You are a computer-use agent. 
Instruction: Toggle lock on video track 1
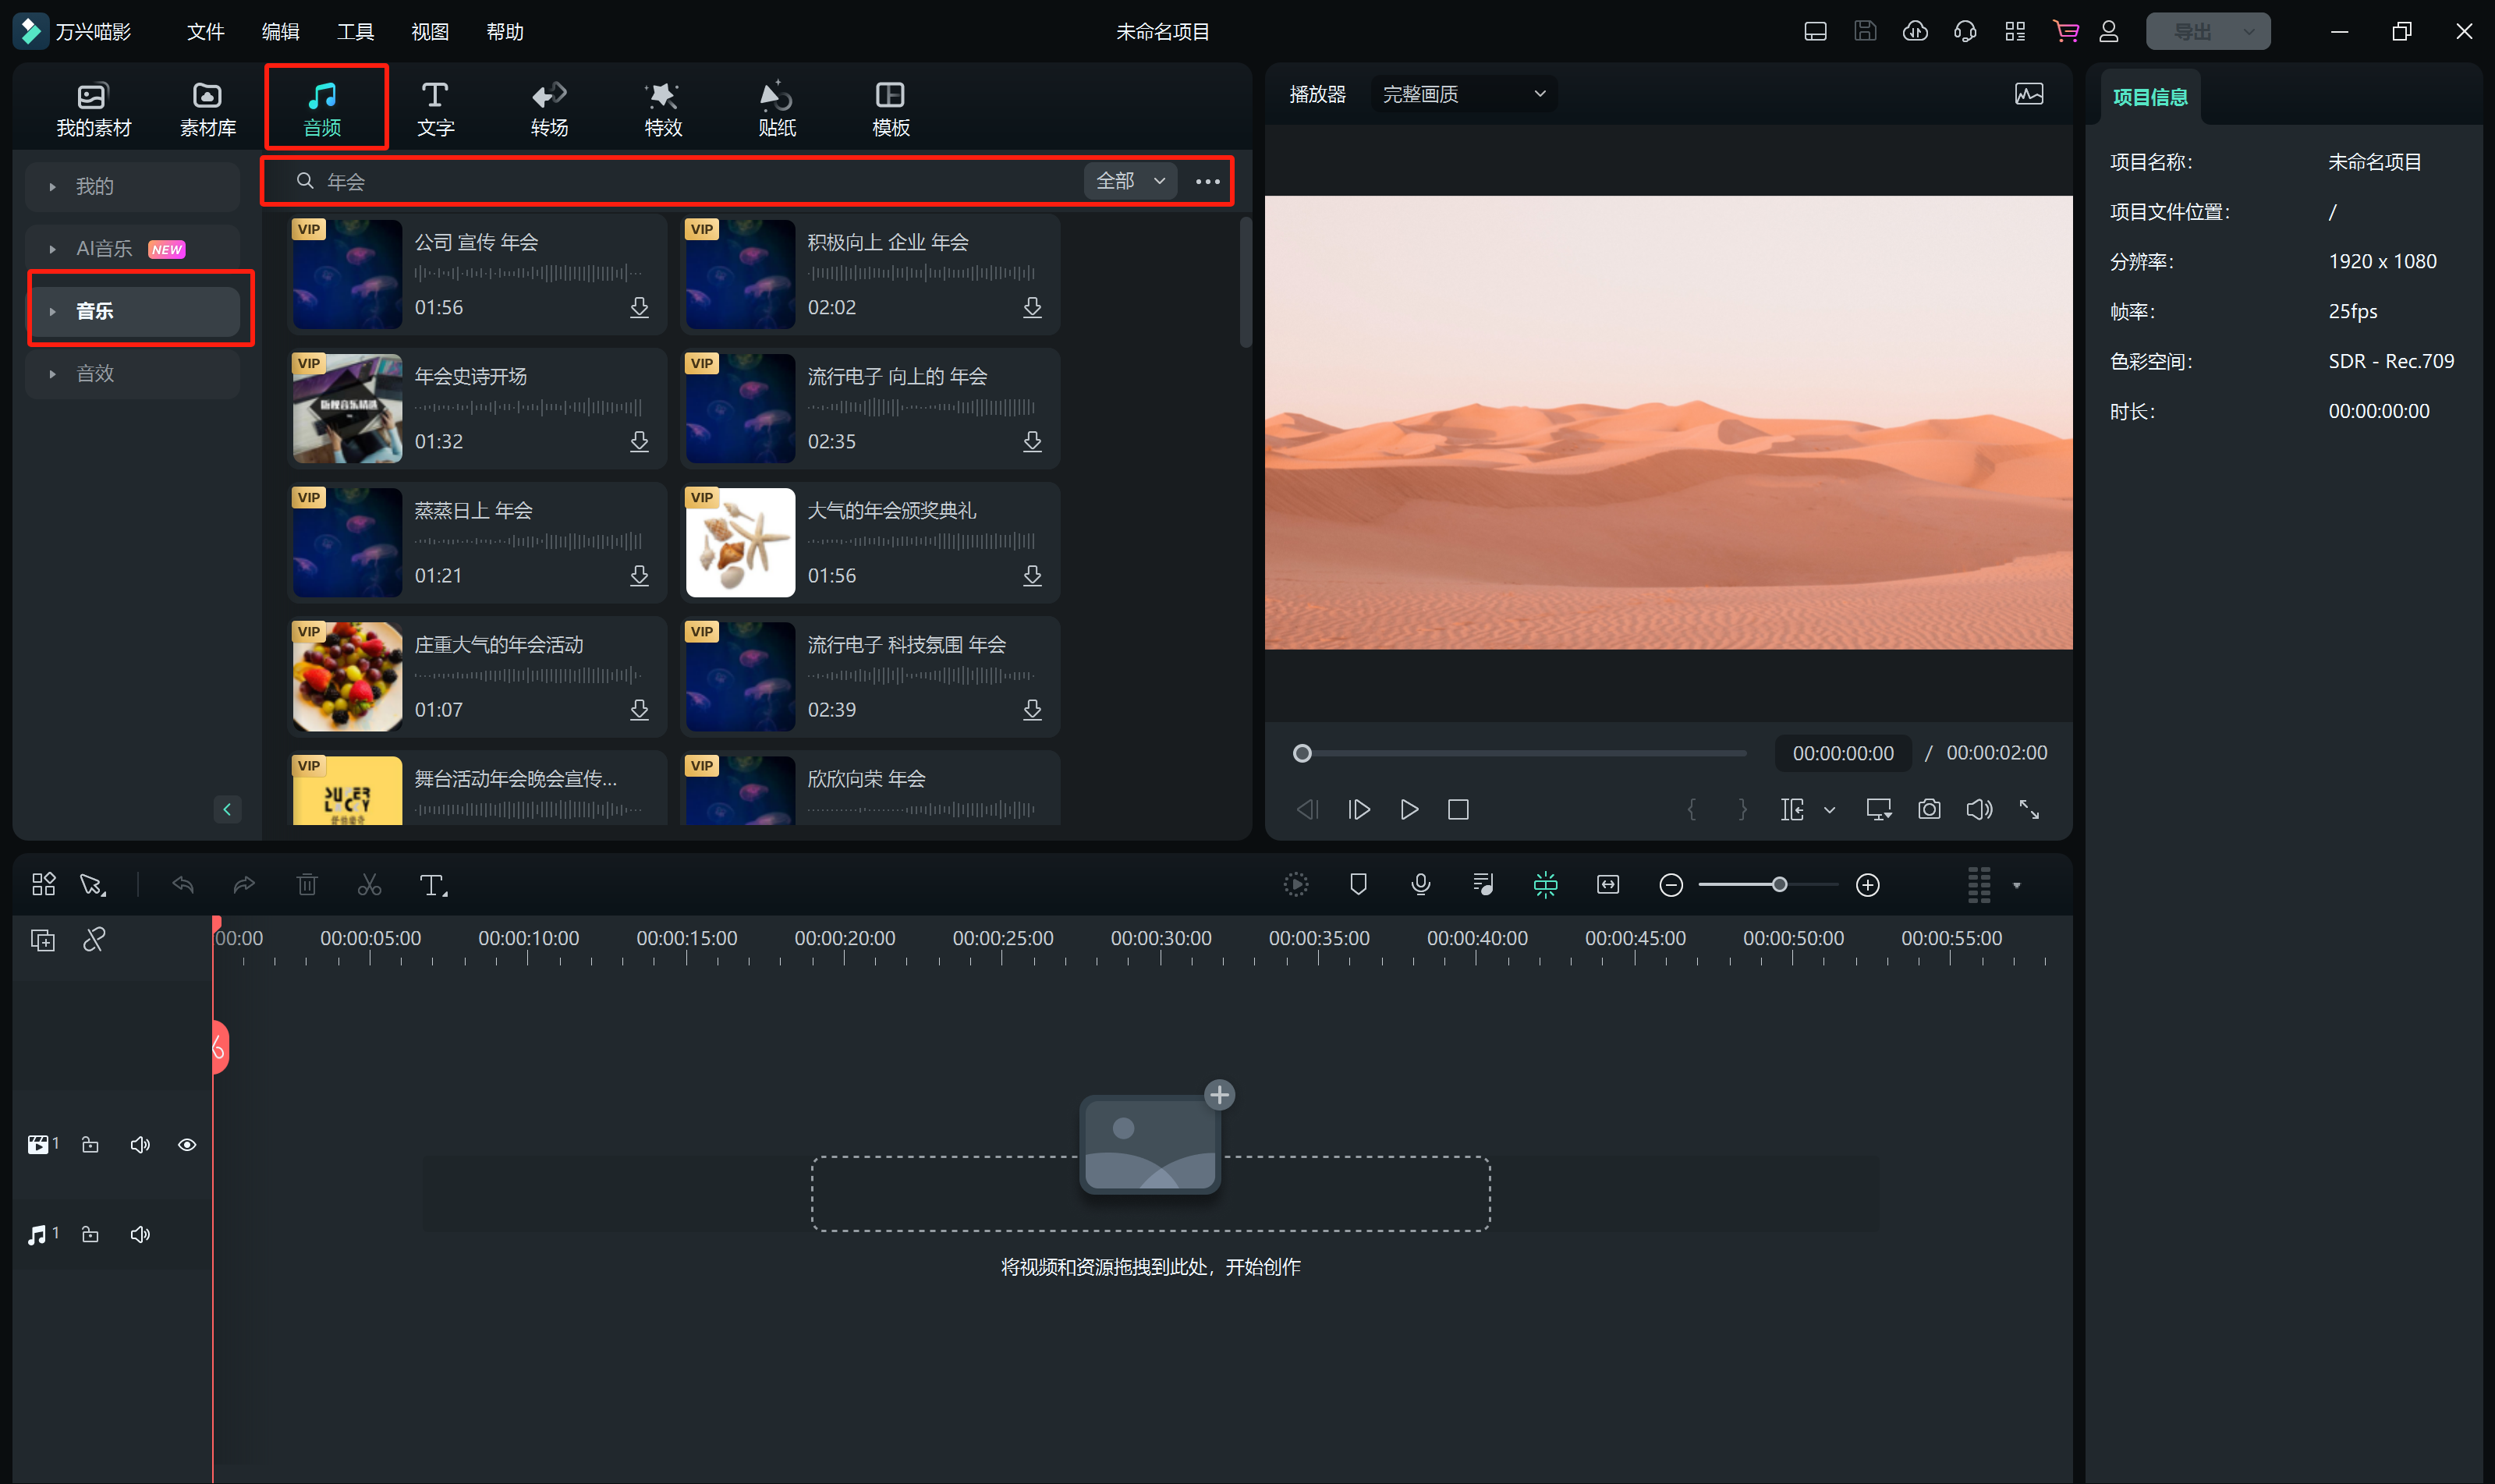[90, 1145]
